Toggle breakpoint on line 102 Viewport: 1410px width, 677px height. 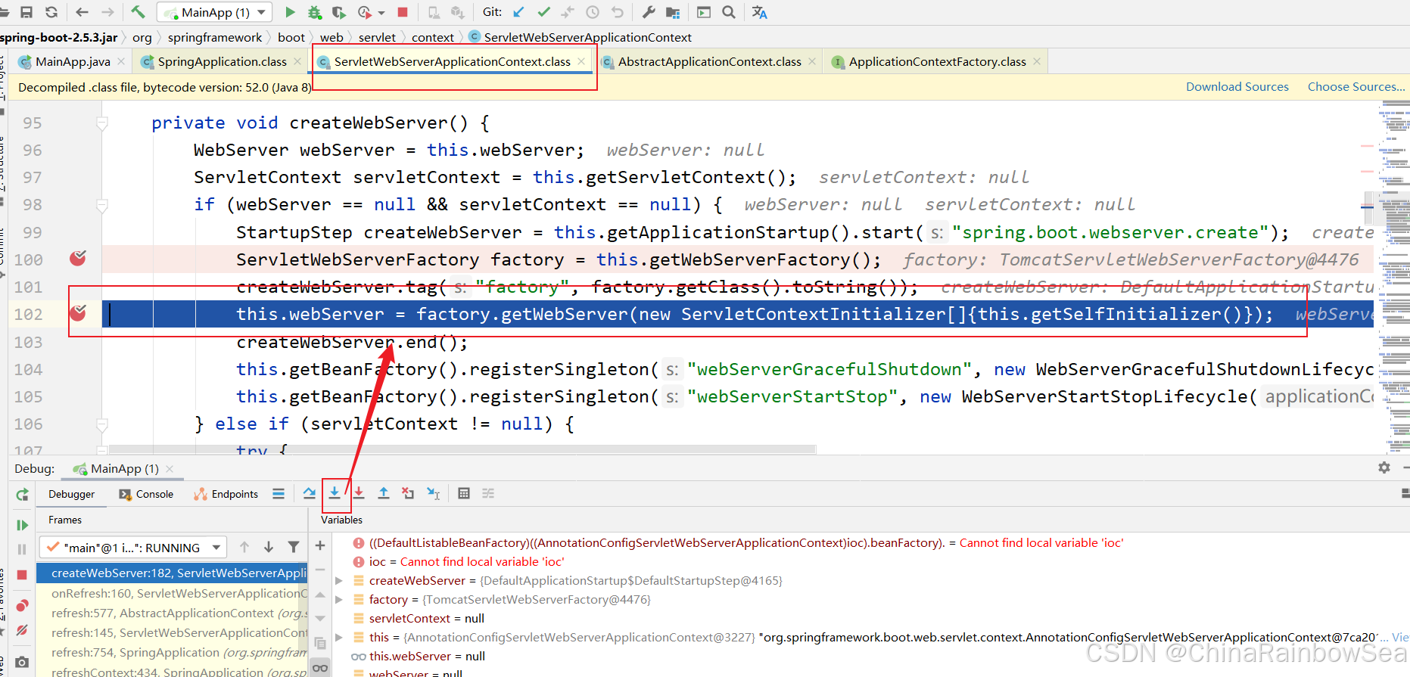point(78,313)
